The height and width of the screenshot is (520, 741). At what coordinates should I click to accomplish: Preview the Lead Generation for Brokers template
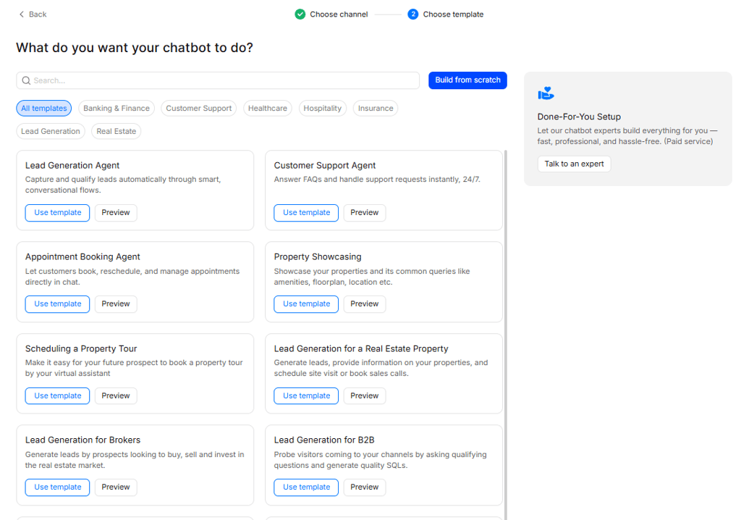[116, 487]
